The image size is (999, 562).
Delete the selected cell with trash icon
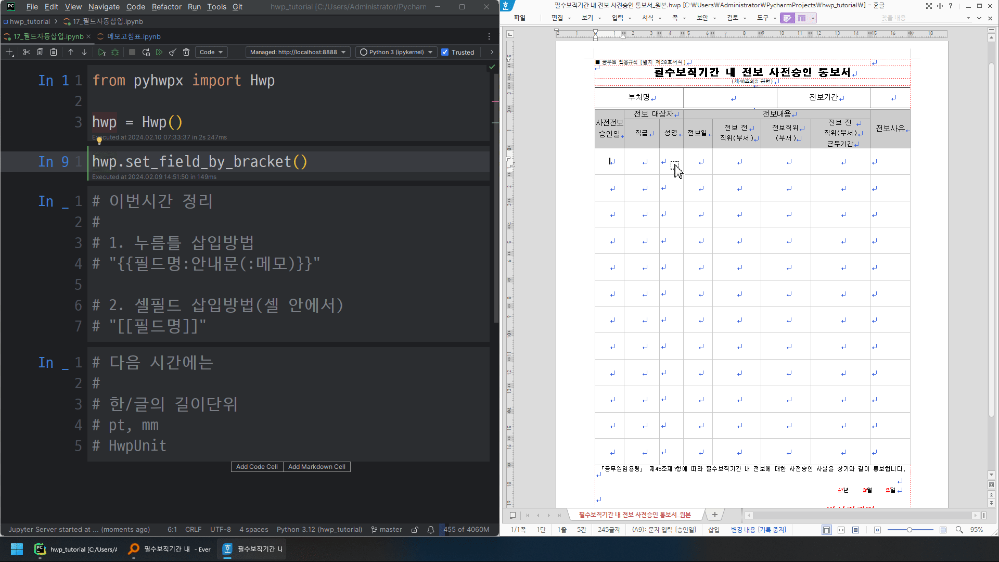click(186, 52)
